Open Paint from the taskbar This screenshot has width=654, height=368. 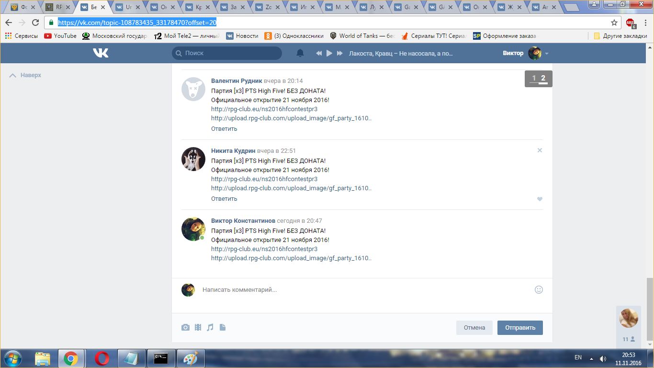(191, 358)
